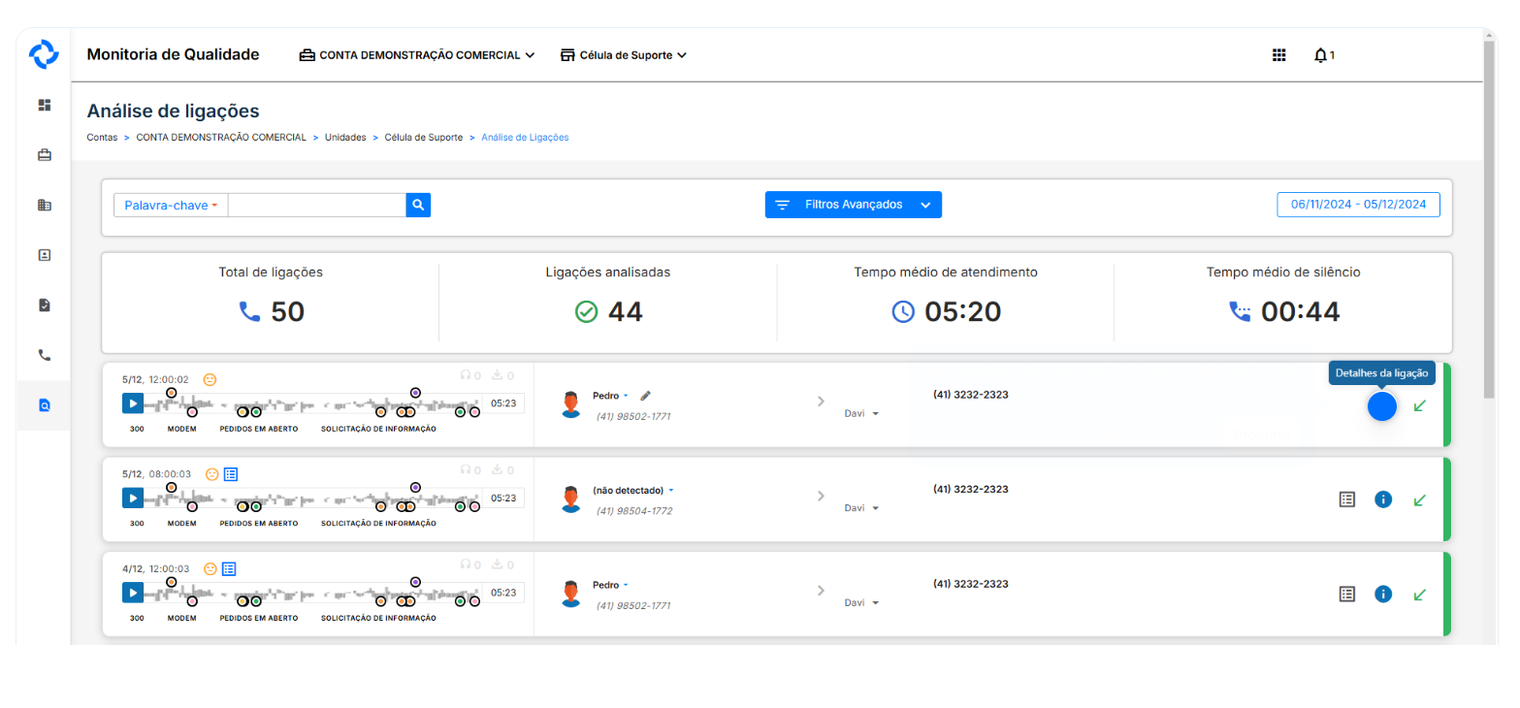The height and width of the screenshot is (708, 1520).
Task: Click the briefcase icon in the sidebar
Action: (44, 155)
